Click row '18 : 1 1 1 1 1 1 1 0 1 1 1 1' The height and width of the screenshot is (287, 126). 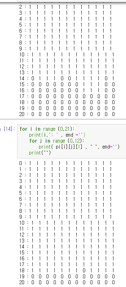pos(67,270)
